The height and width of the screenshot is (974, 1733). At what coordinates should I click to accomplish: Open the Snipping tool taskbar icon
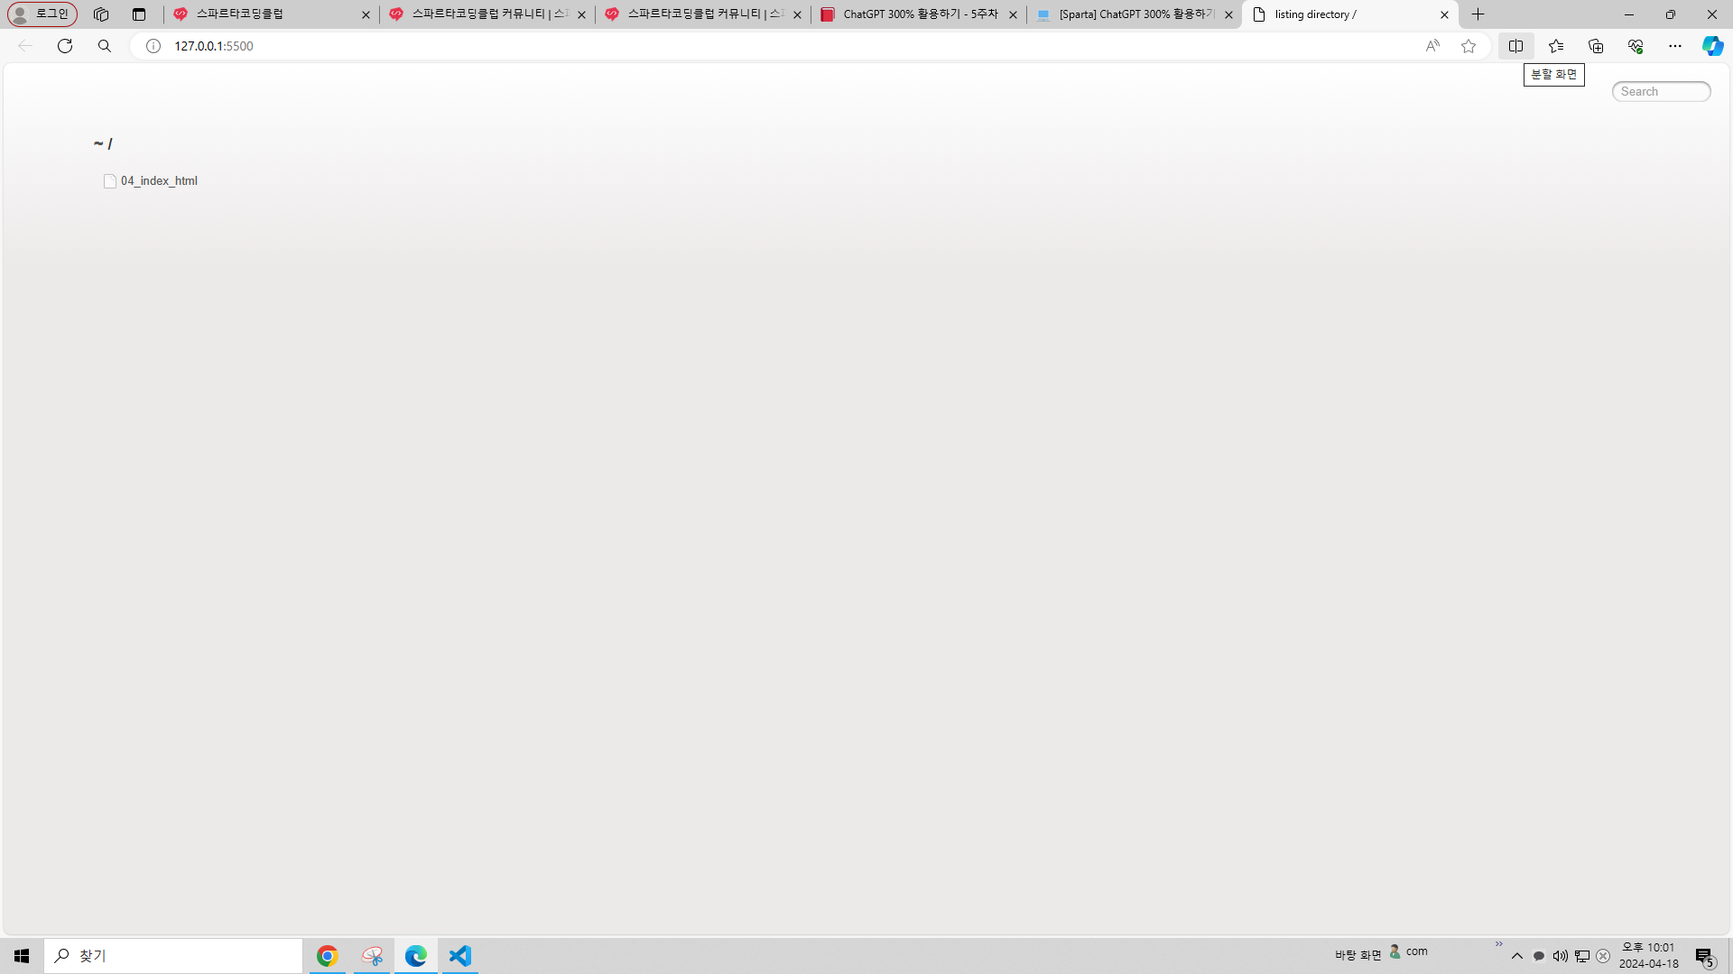coord(372,956)
